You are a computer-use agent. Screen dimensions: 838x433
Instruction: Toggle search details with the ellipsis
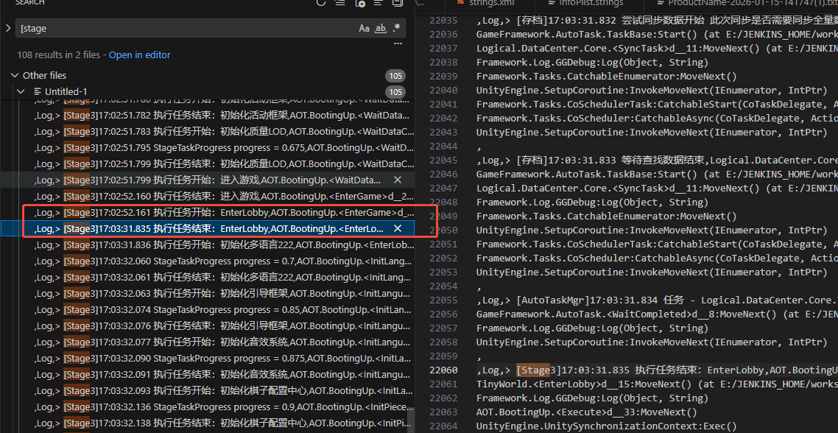point(398,43)
